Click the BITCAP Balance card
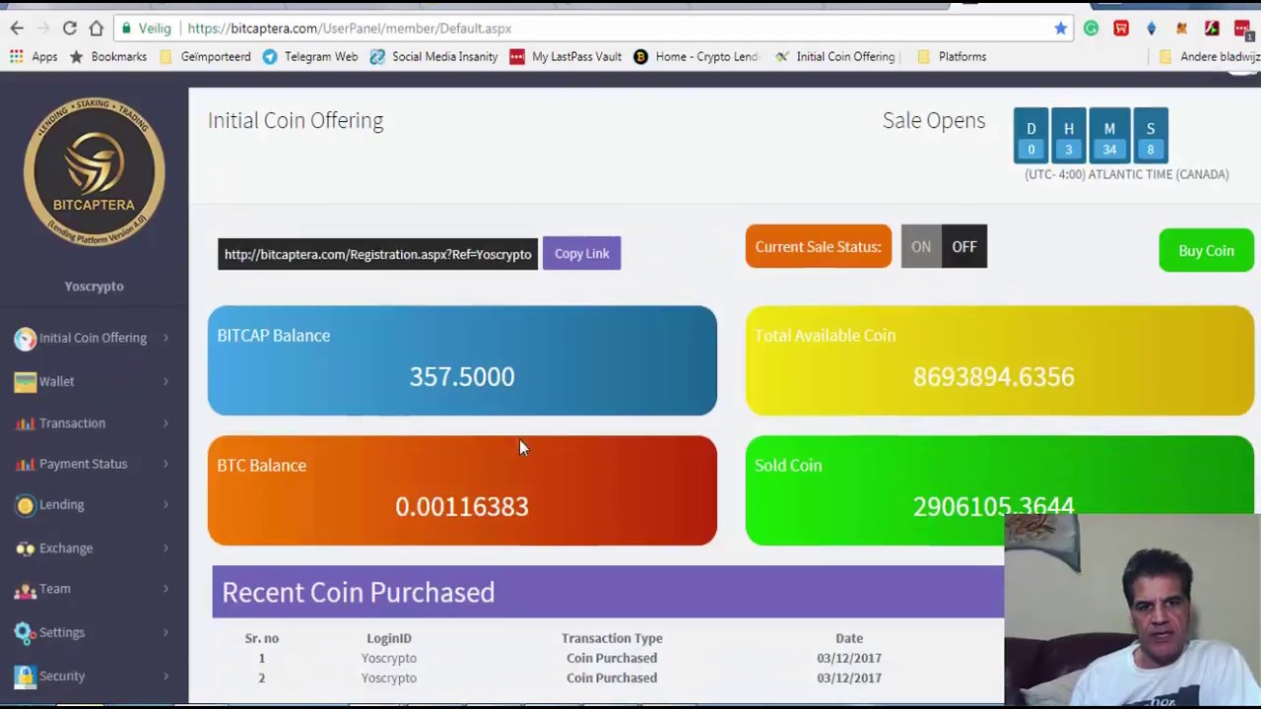 pos(462,360)
